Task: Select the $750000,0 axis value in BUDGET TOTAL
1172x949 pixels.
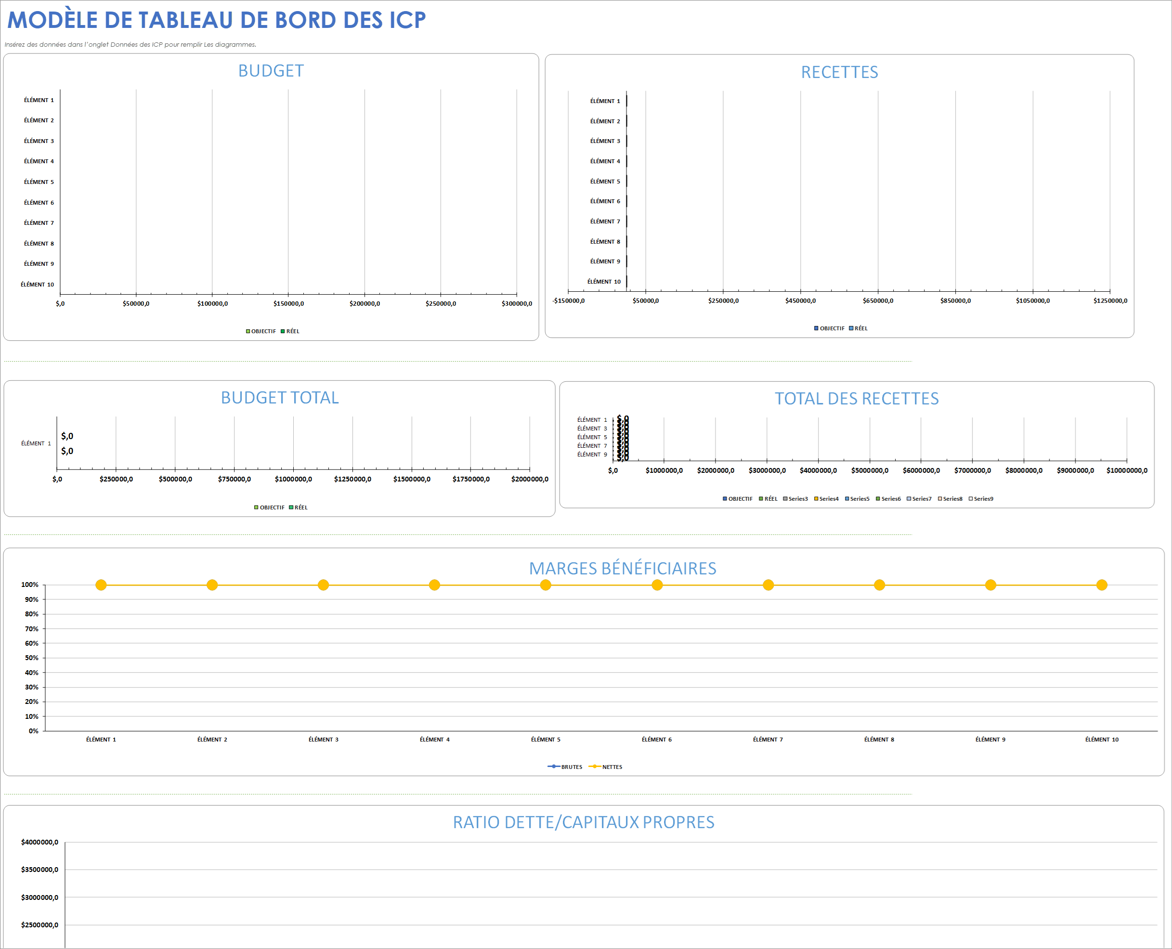Action: (234, 480)
